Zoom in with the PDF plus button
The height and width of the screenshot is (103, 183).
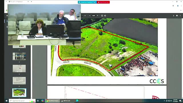(x=98, y=16)
